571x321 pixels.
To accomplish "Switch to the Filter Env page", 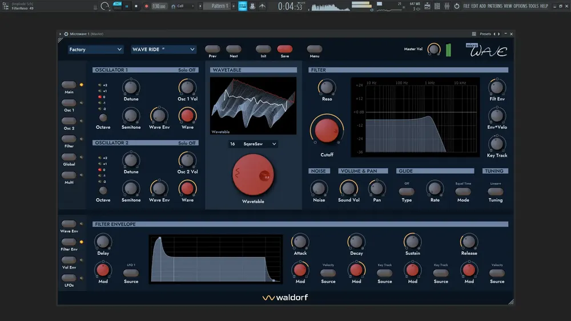I will click(69, 242).
